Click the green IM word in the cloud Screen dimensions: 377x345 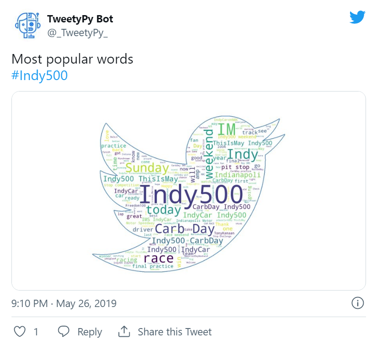(x=226, y=129)
